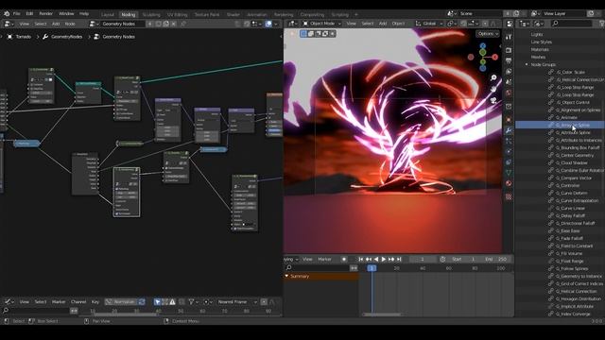Click the pan hand icon in the viewport
Viewport: 605px width, 340px height.
pyautogui.click(x=493, y=89)
